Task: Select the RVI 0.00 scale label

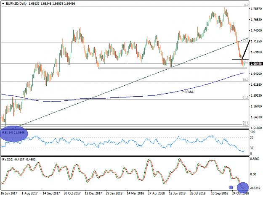Action: [x=253, y=174]
